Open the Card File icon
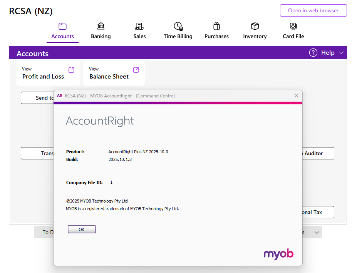The height and width of the screenshot is (273, 362). [293, 26]
